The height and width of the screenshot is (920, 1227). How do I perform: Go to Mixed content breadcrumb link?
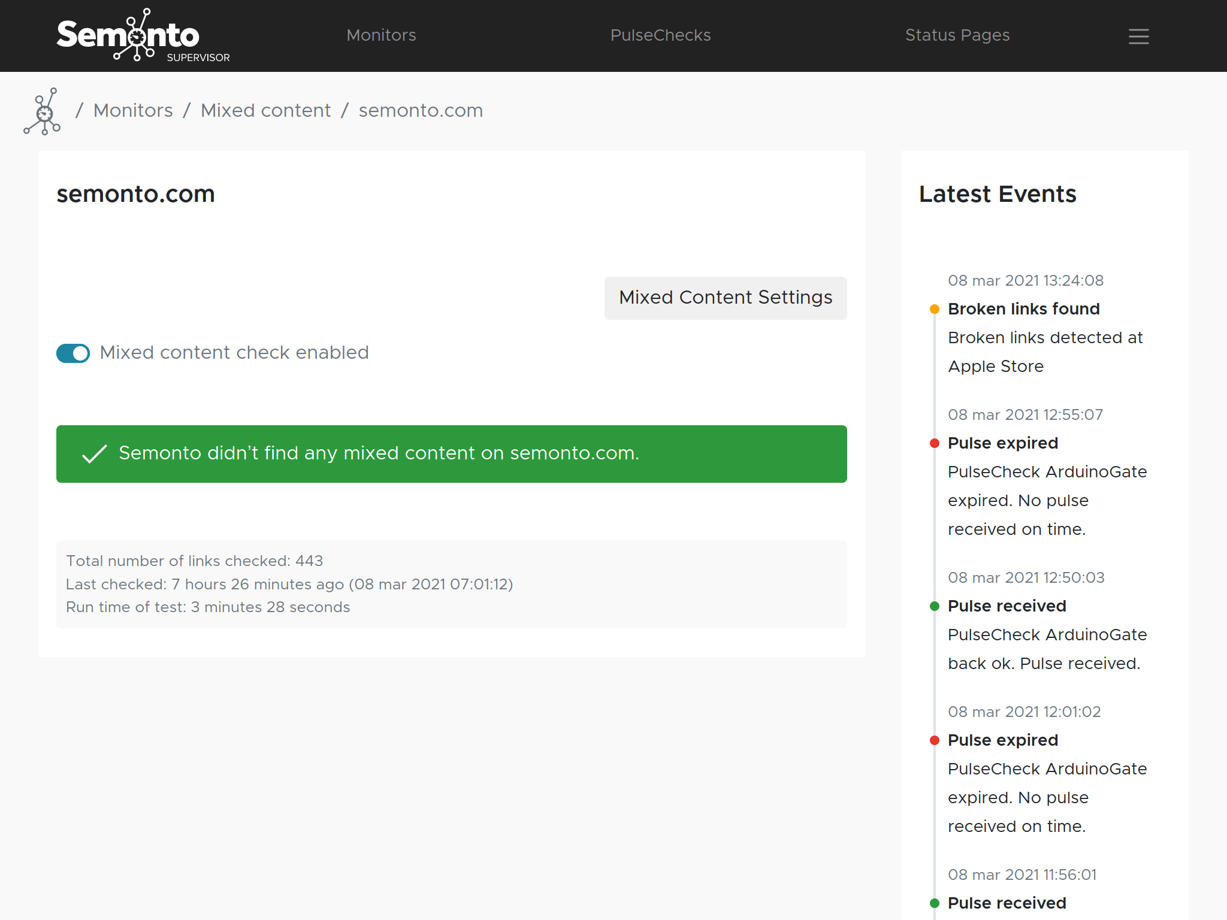tap(265, 111)
